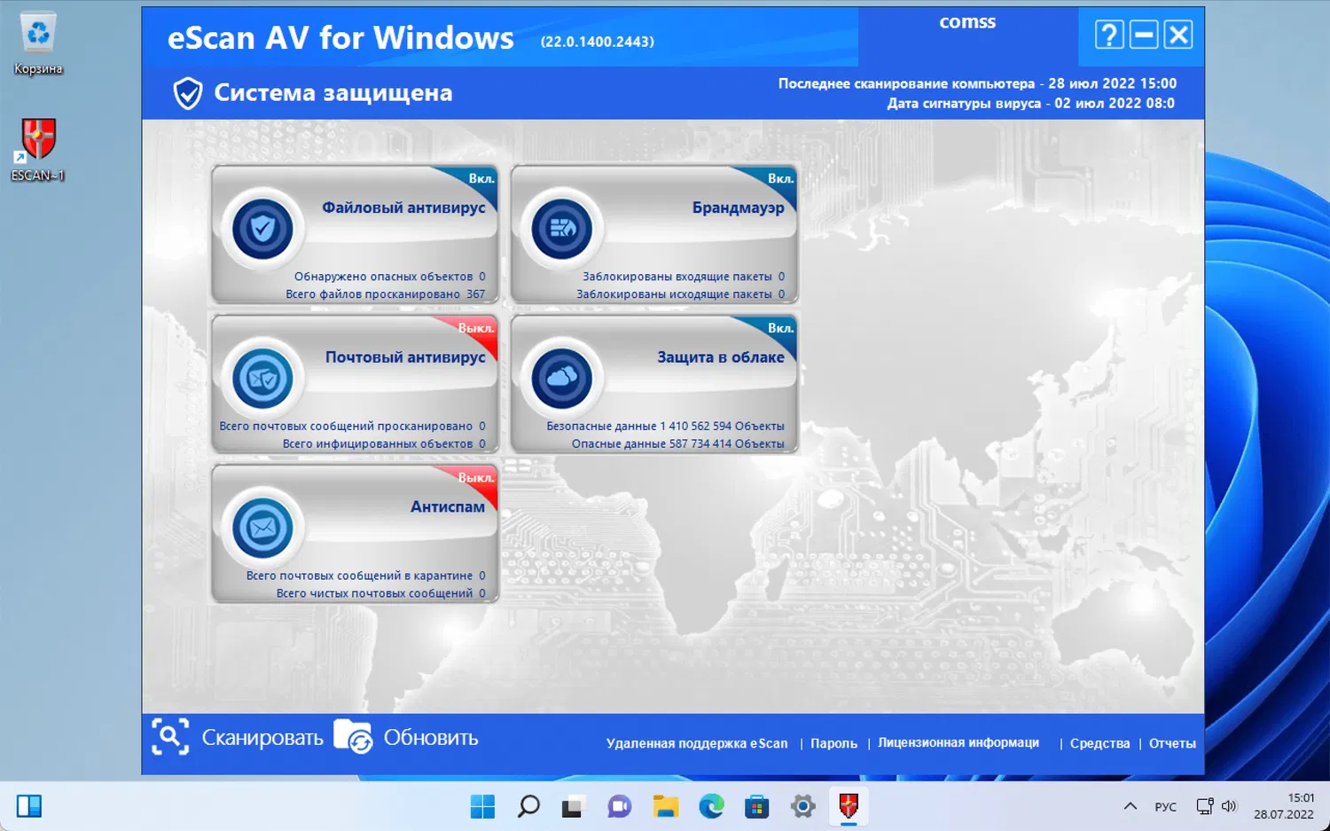
Task: Open the Firewall (Брандмауэр) brick icon
Action: (562, 229)
